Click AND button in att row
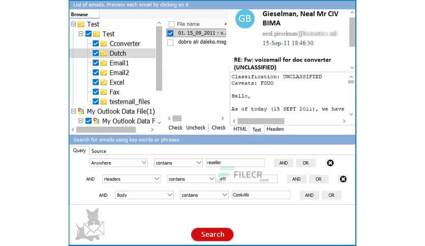Image resolution: width=425 pixels, height=246 pixels. (x=296, y=179)
